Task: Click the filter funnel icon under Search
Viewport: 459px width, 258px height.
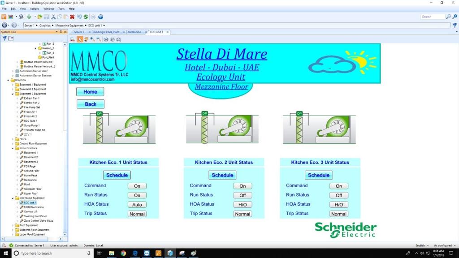Action: (455, 26)
